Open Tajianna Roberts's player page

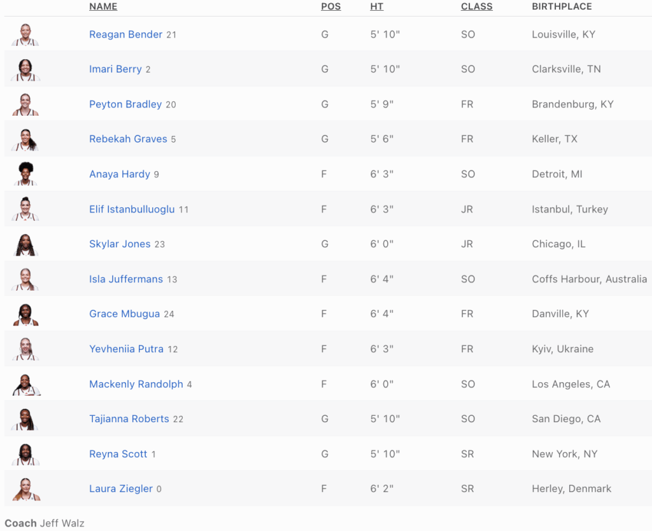coord(129,419)
